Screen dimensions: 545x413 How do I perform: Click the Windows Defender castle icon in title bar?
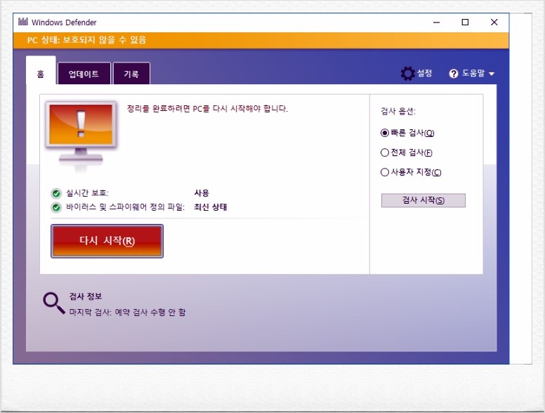[x=23, y=22]
